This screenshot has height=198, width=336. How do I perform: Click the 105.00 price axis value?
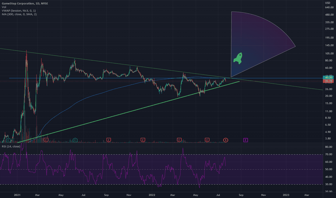coord(330,54)
